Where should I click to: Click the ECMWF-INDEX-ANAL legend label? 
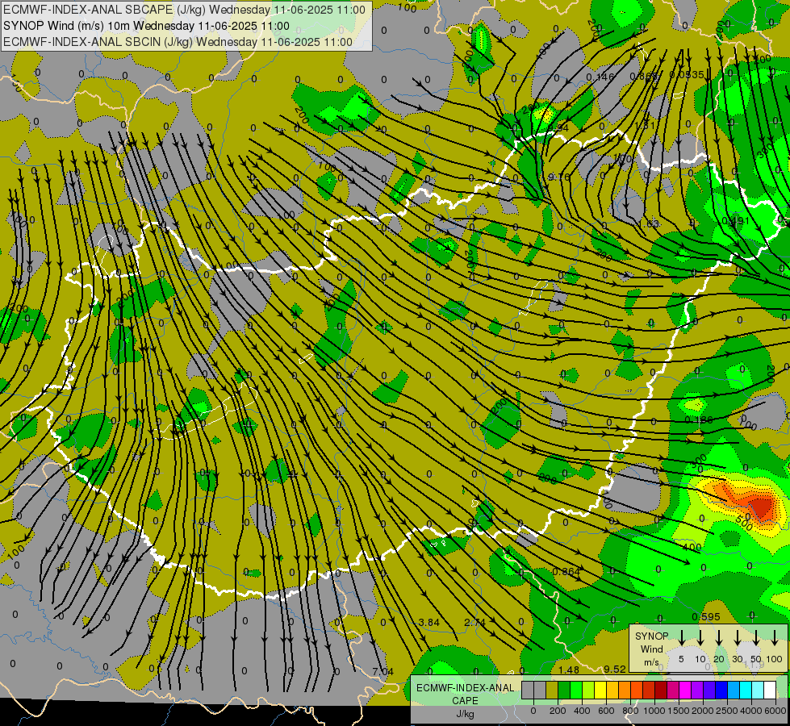coord(466,688)
